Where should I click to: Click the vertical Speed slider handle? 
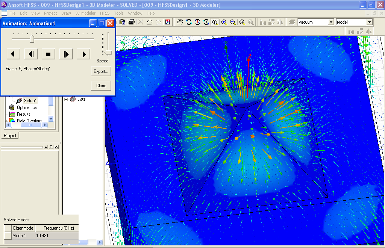click(108, 53)
